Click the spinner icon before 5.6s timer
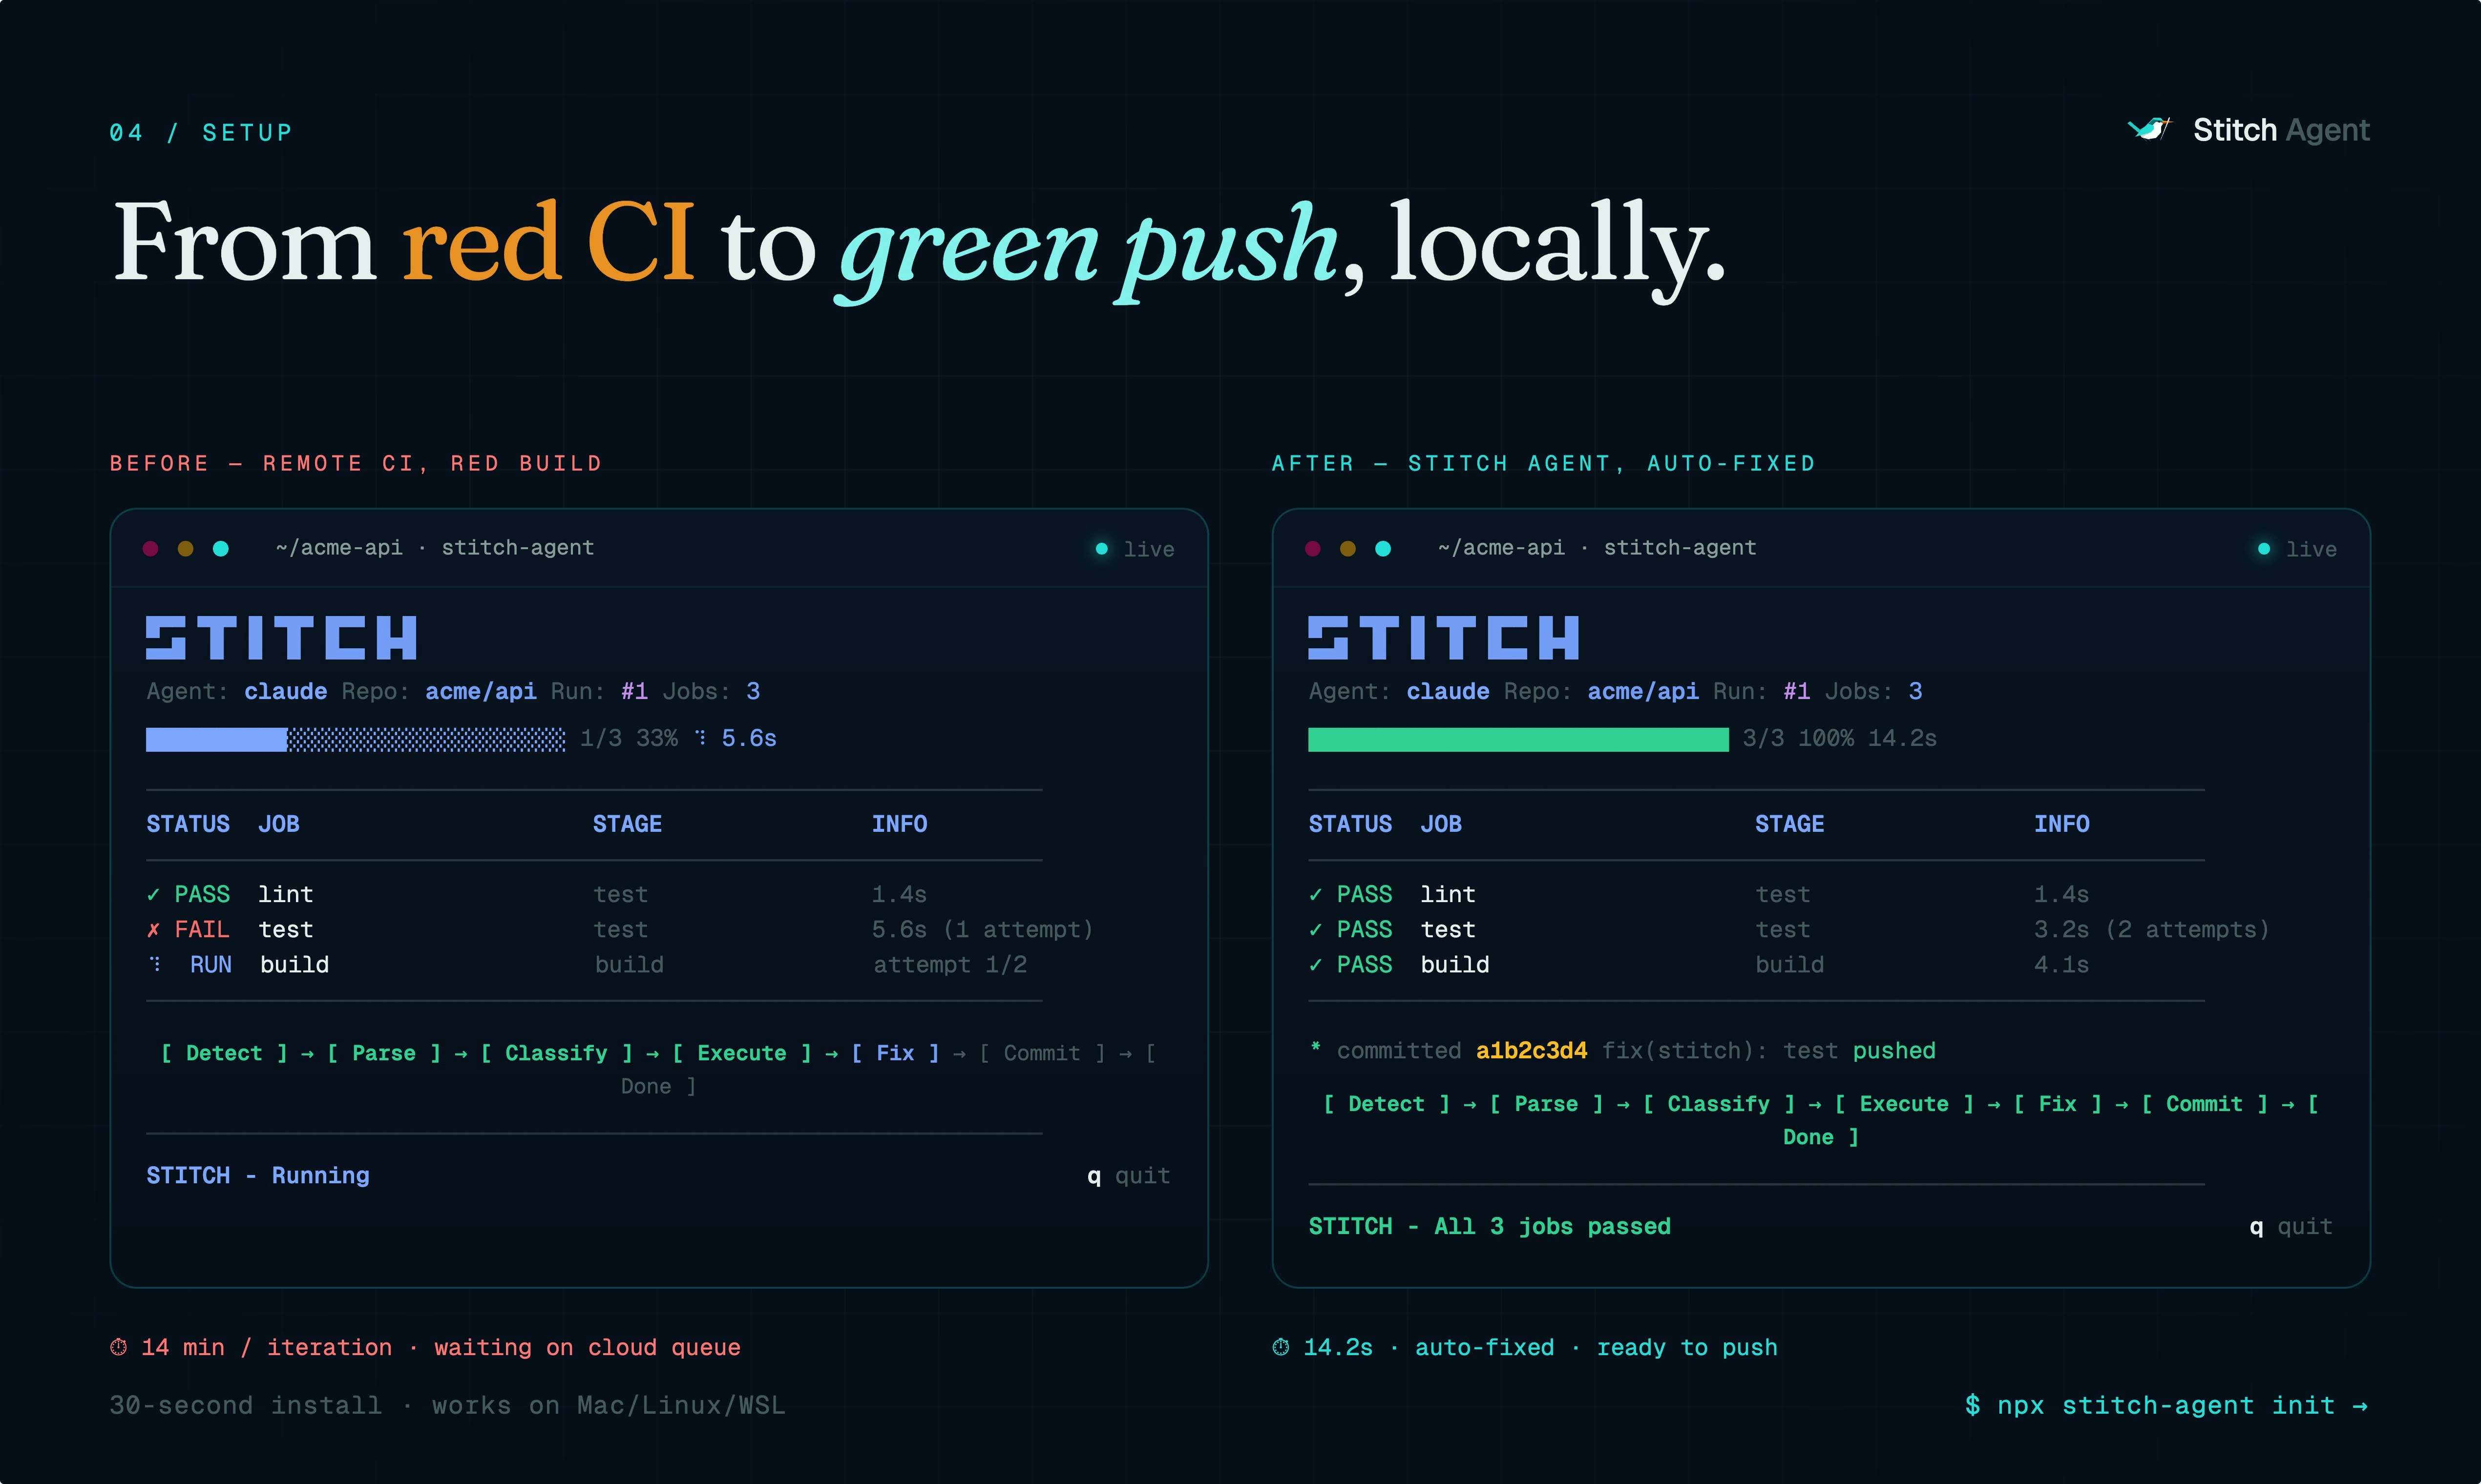This screenshot has width=2481, height=1484. [700, 738]
